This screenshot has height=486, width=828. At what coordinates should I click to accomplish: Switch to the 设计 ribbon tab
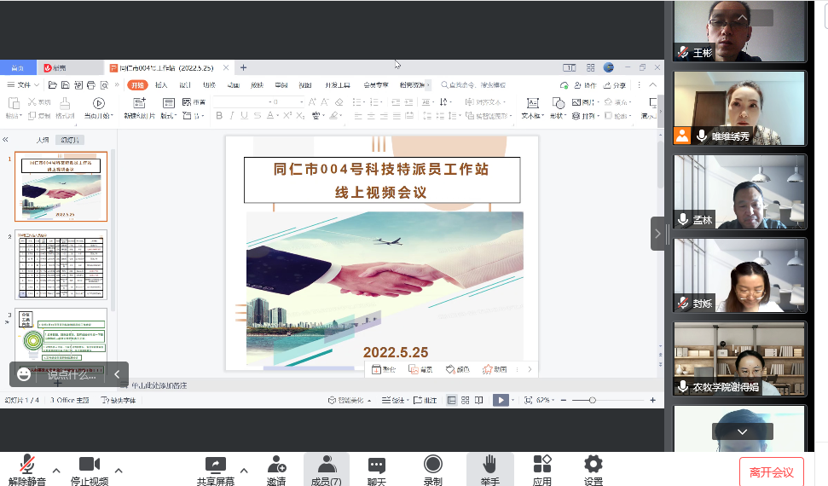point(185,85)
